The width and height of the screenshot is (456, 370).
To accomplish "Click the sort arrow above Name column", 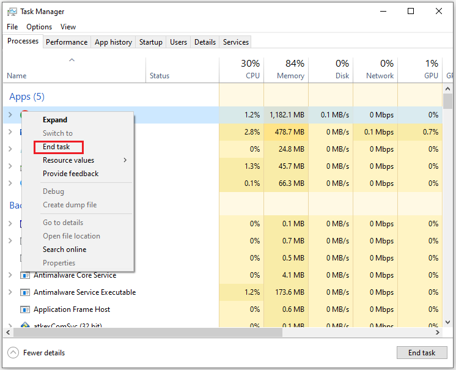I will coord(72,60).
